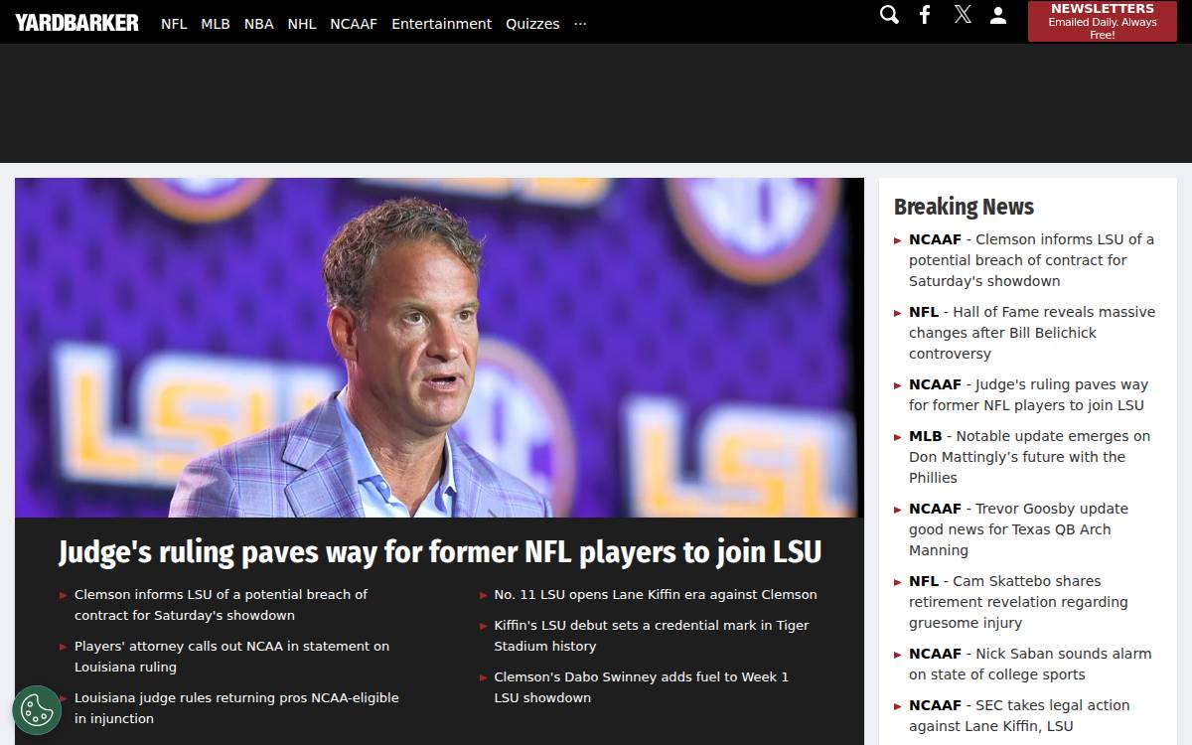The image size is (1192, 745).
Task: Open Louisiana judge rules returning pros NCAA-eligible
Action: point(236,708)
